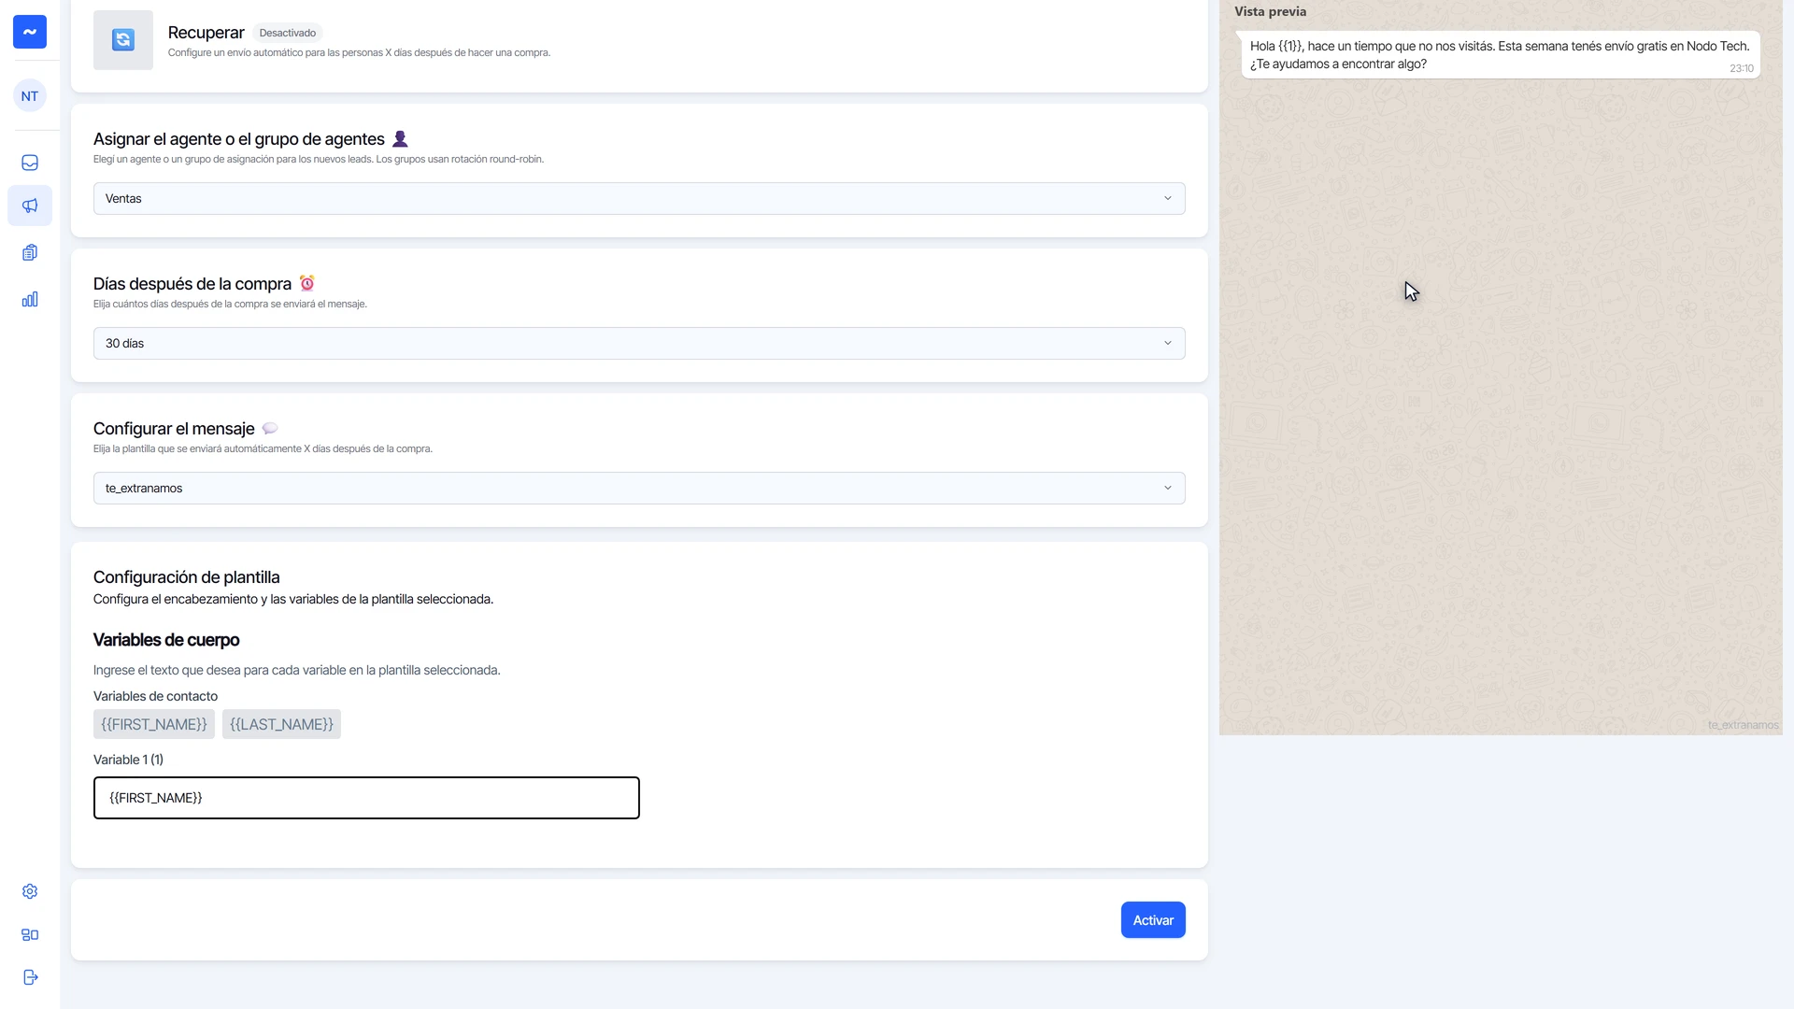
Task: Select the megaphone campaigns icon
Action: click(x=30, y=206)
